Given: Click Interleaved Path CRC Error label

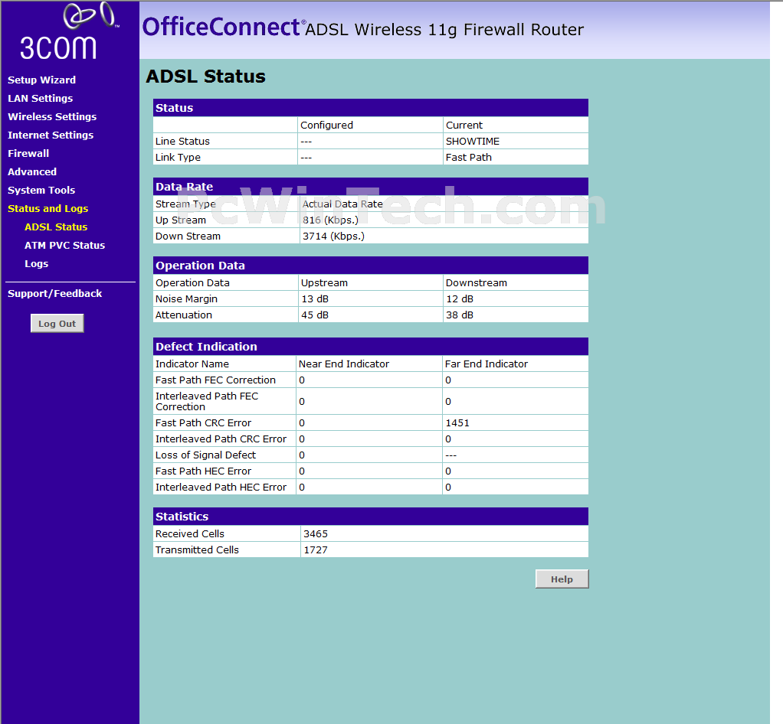Looking at the screenshot, I should (x=221, y=439).
